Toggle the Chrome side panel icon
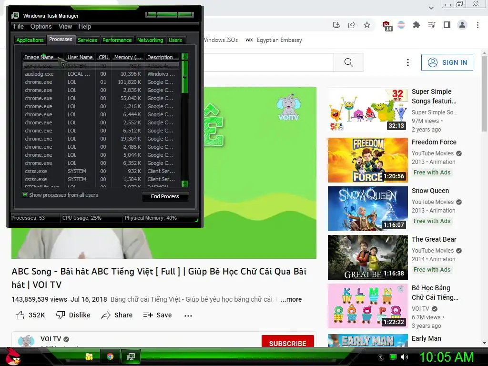488x366 pixels. point(447,25)
